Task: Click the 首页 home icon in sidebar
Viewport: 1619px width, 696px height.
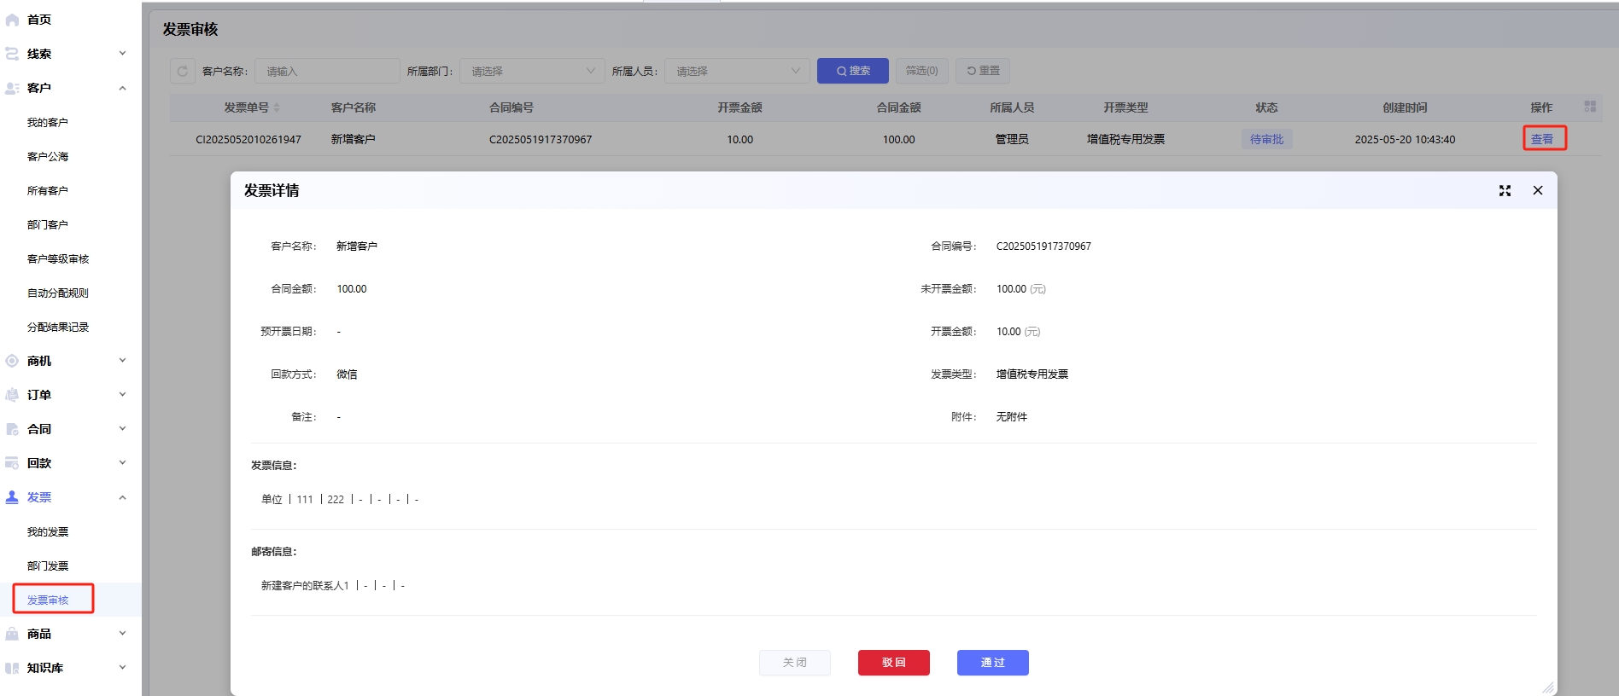Action: point(13,20)
